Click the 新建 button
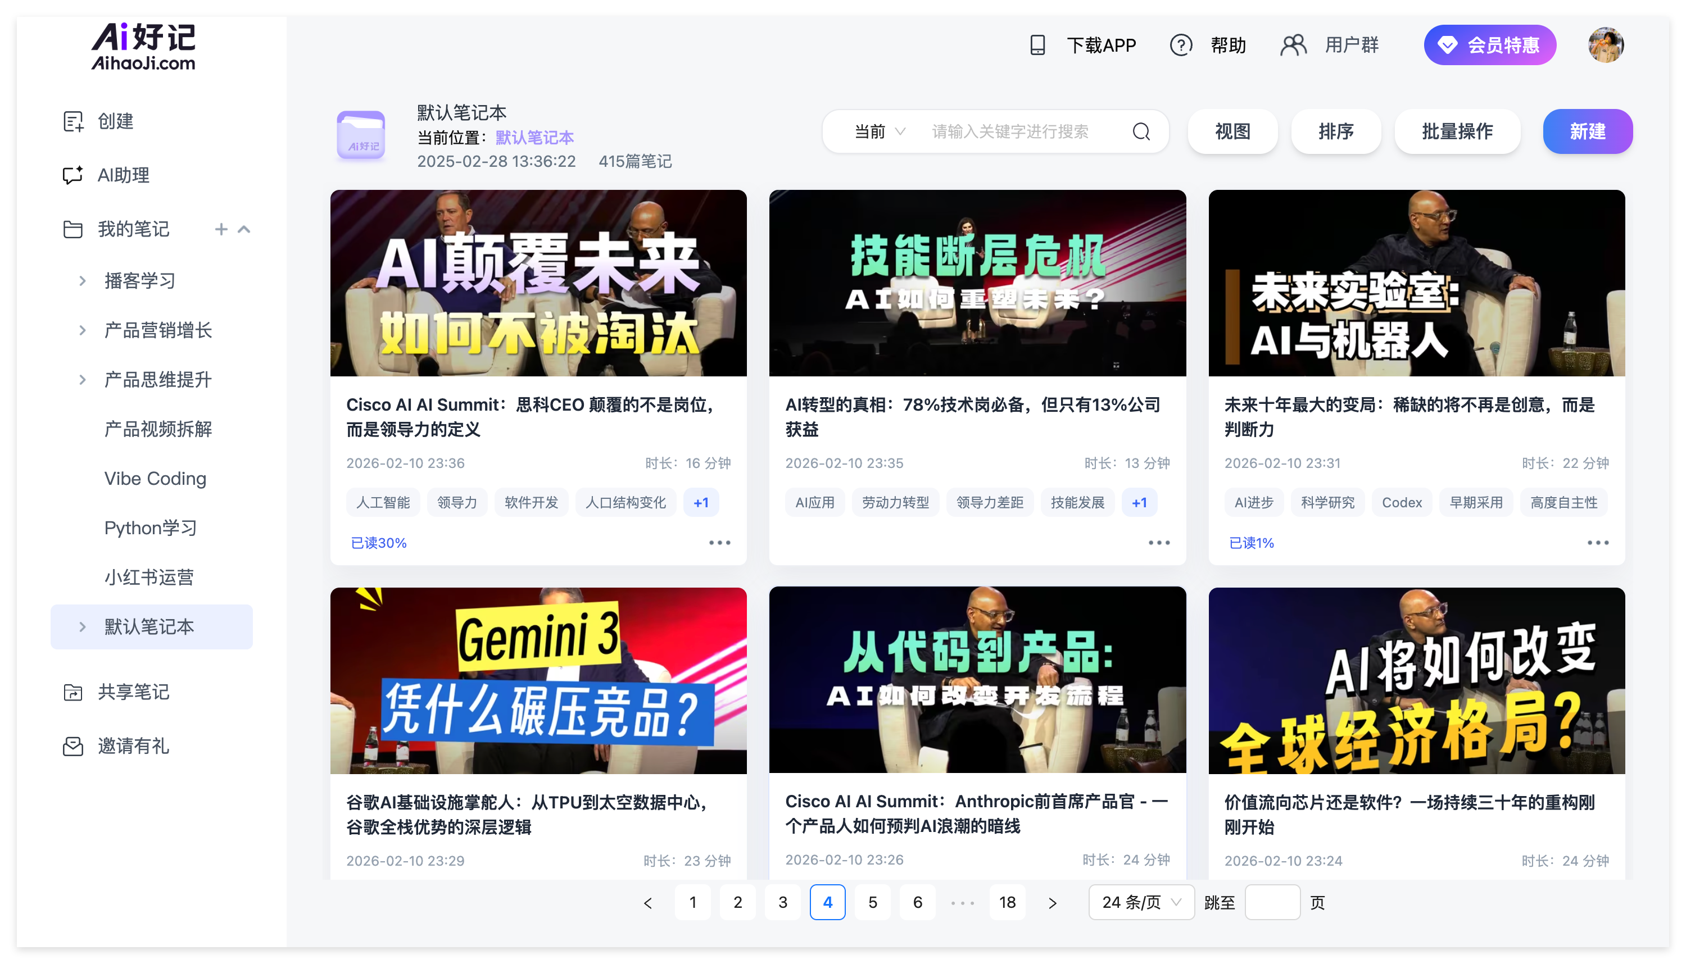The image size is (1686, 964). (x=1587, y=131)
